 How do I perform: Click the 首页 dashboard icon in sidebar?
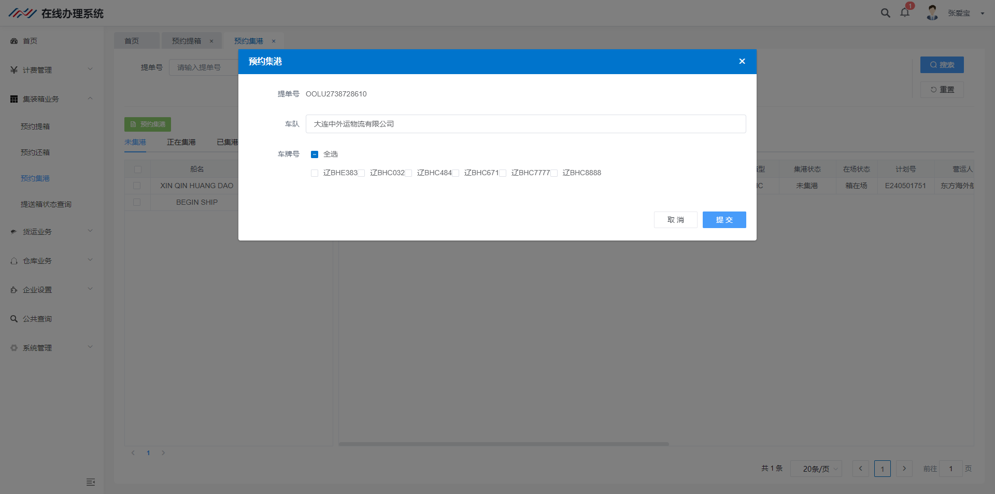pyautogui.click(x=14, y=41)
